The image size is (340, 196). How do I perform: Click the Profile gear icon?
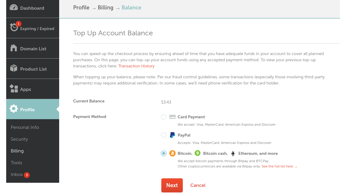point(14,109)
